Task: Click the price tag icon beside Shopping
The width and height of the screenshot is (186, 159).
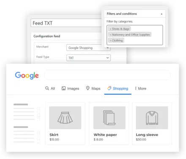Action: 109,88
